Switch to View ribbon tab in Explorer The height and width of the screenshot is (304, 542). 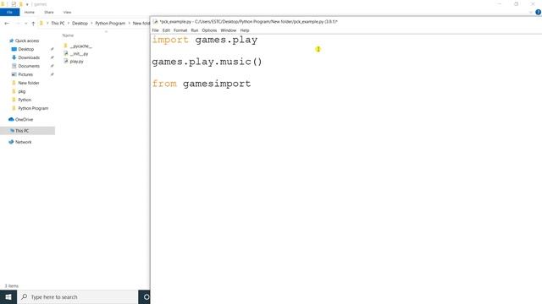click(x=67, y=12)
